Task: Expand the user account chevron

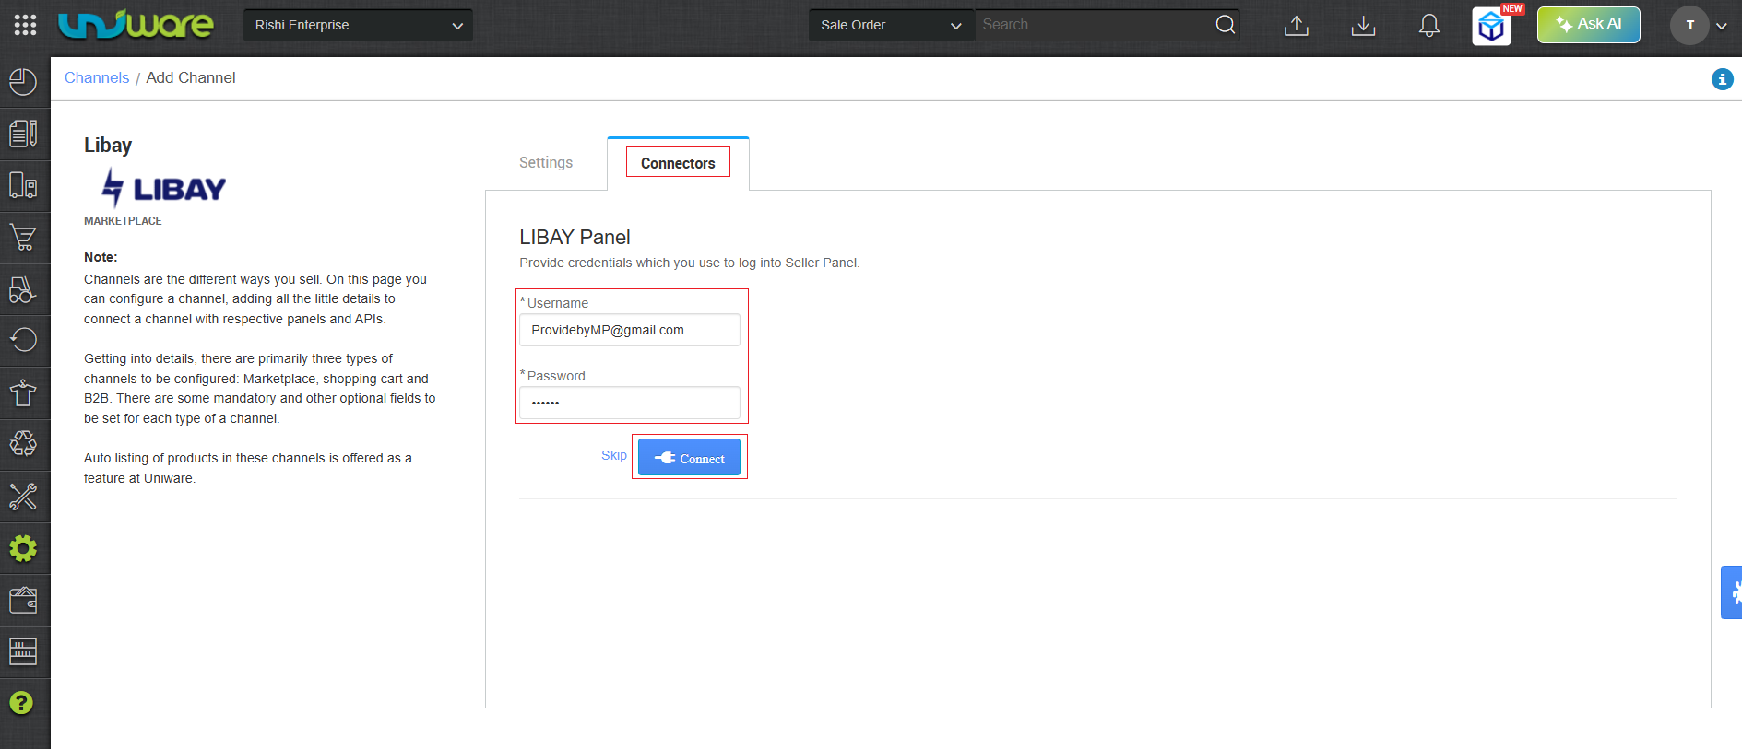Action: (x=1722, y=26)
